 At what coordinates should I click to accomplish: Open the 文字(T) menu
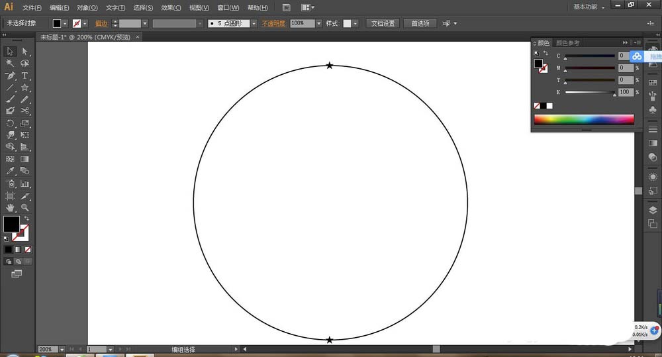115,7
